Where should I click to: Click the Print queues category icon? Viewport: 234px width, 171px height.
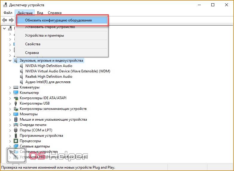click(16, 125)
